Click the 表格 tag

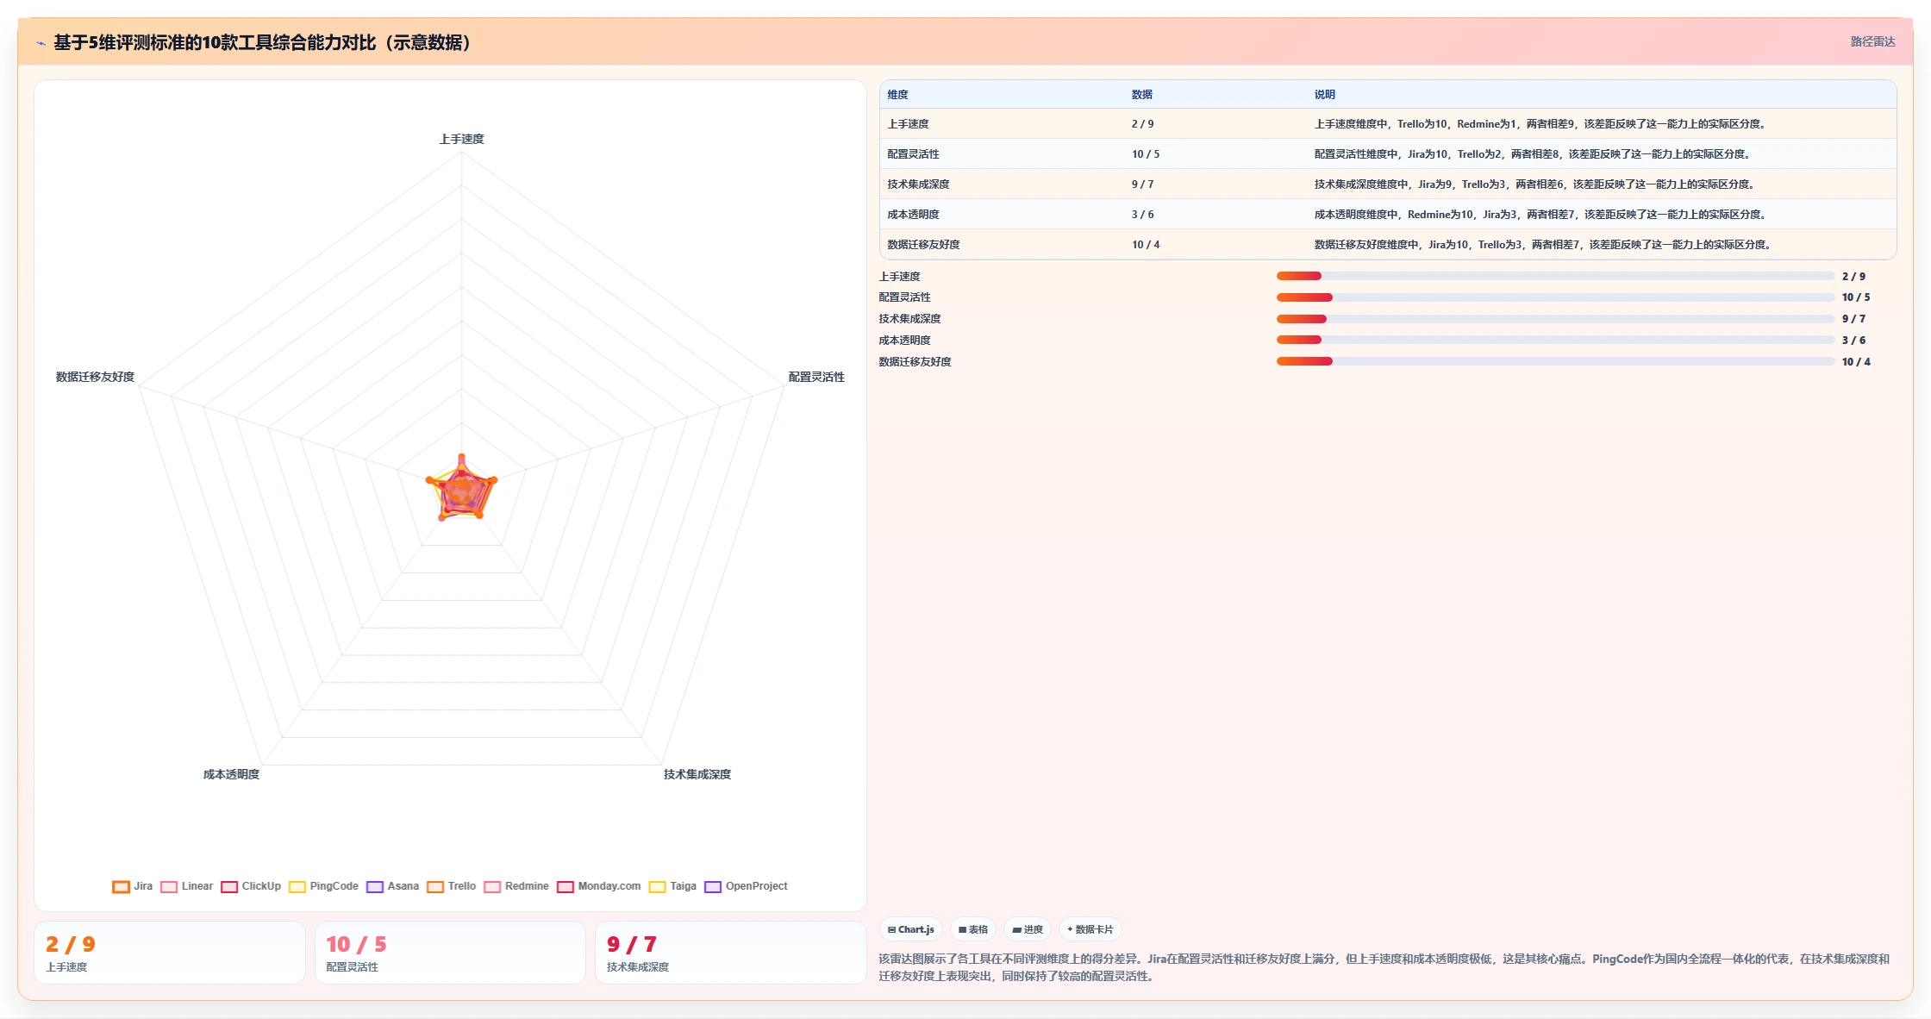[973, 929]
